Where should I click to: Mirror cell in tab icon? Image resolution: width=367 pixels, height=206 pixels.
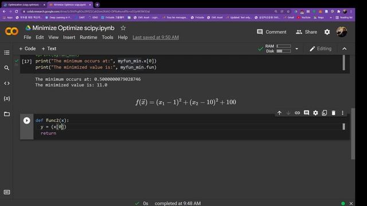[325, 113]
